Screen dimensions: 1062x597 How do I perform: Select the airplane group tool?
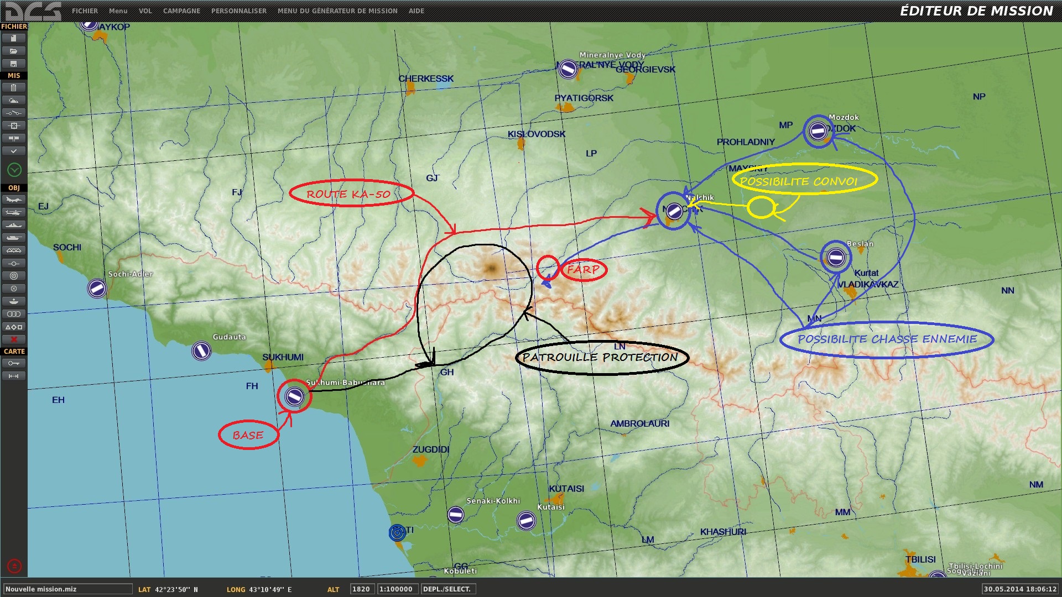click(14, 200)
